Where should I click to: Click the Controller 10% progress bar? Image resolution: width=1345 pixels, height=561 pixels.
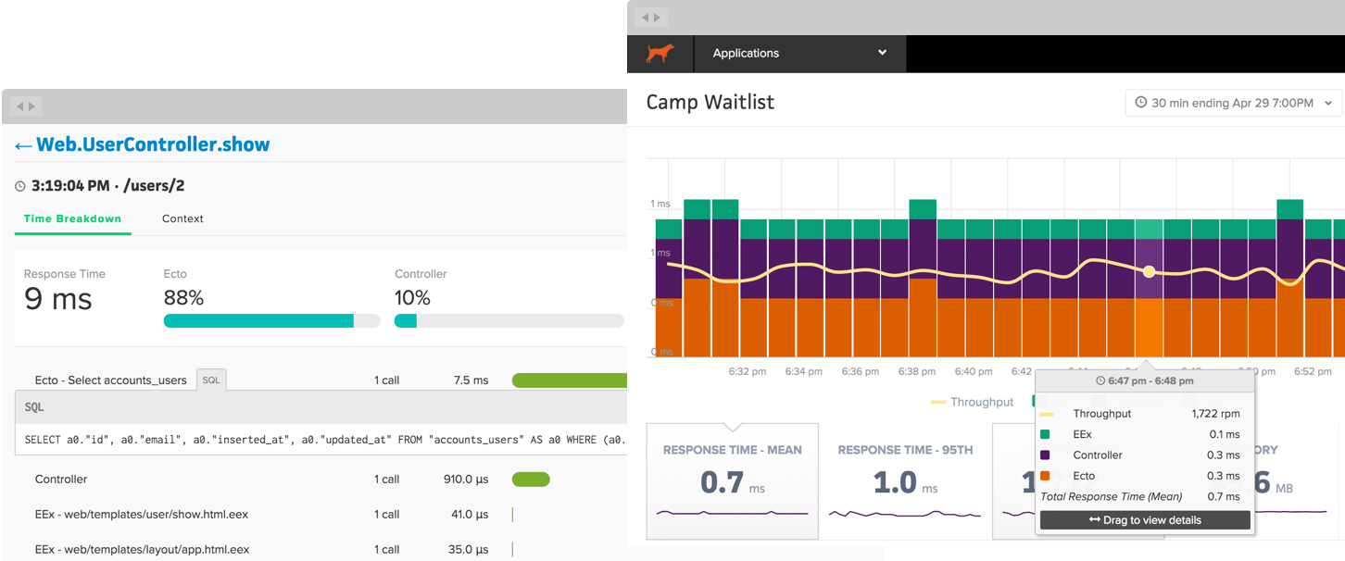pyautogui.click(x=509, y=321)
